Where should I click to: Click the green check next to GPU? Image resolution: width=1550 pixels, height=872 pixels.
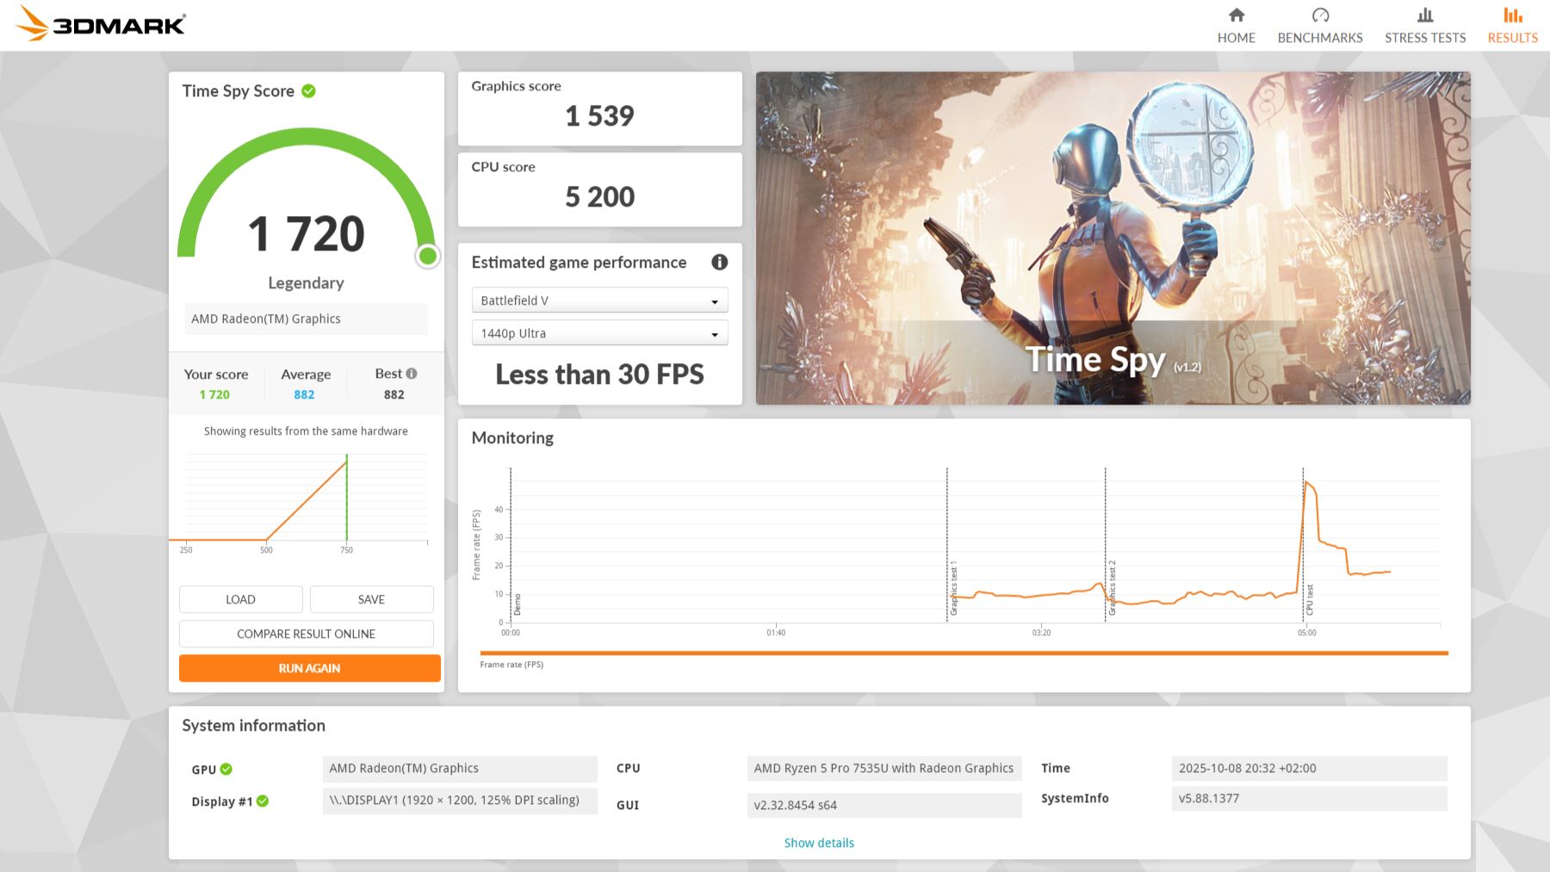(226, 770)
